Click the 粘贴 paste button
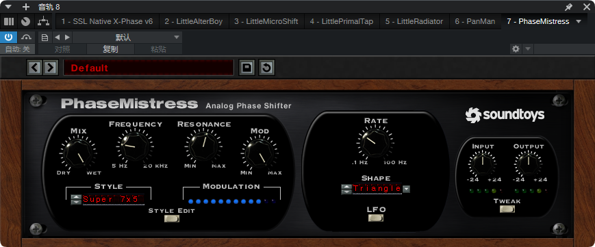This screenshot has width=595, height=247. (x=158, y=49)
